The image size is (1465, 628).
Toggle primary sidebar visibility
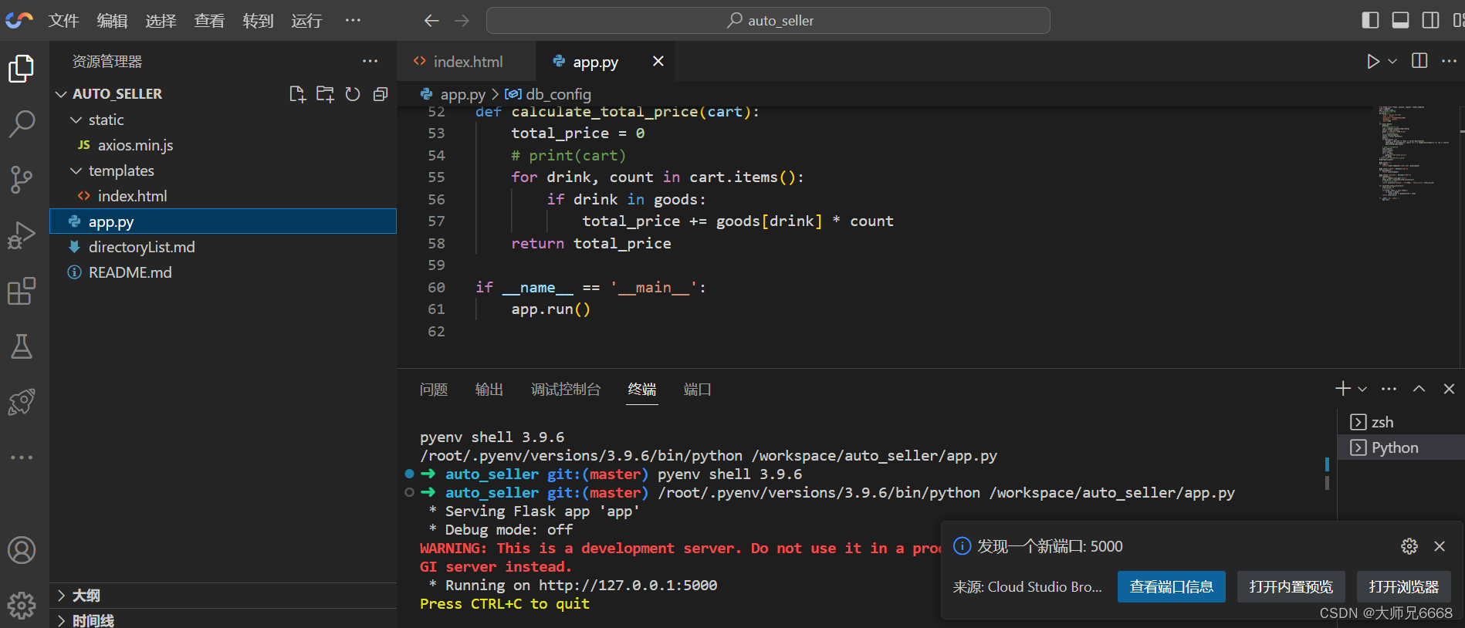(x=1371, y=20)
